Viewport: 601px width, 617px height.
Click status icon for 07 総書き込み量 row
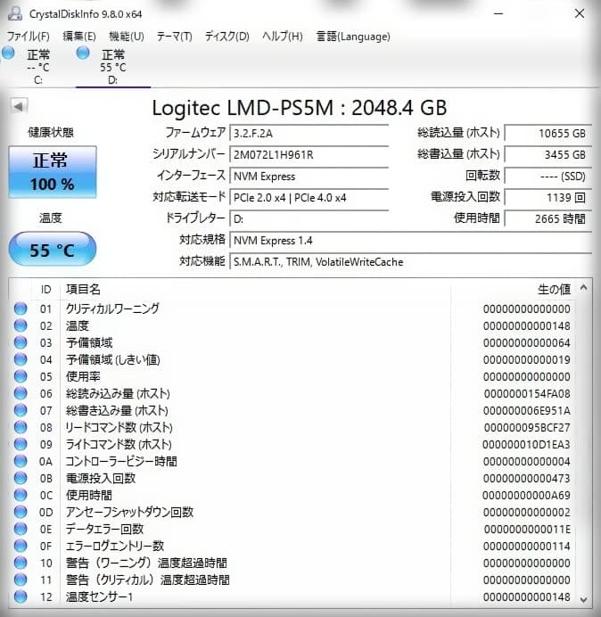point(21,410)
